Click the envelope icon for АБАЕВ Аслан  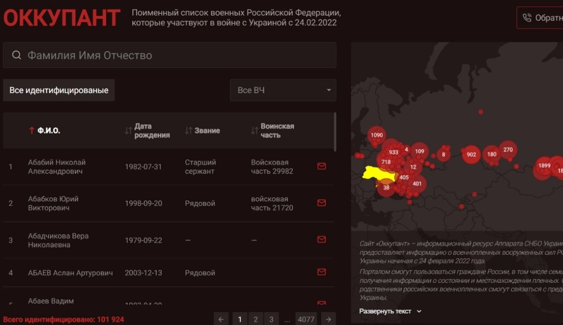point(321,272)
